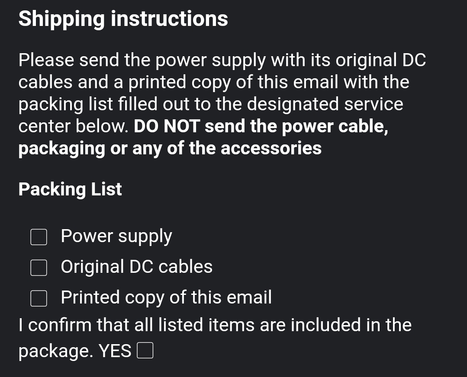
Task: Select the Packing List heading
Action: coord(70,189)
